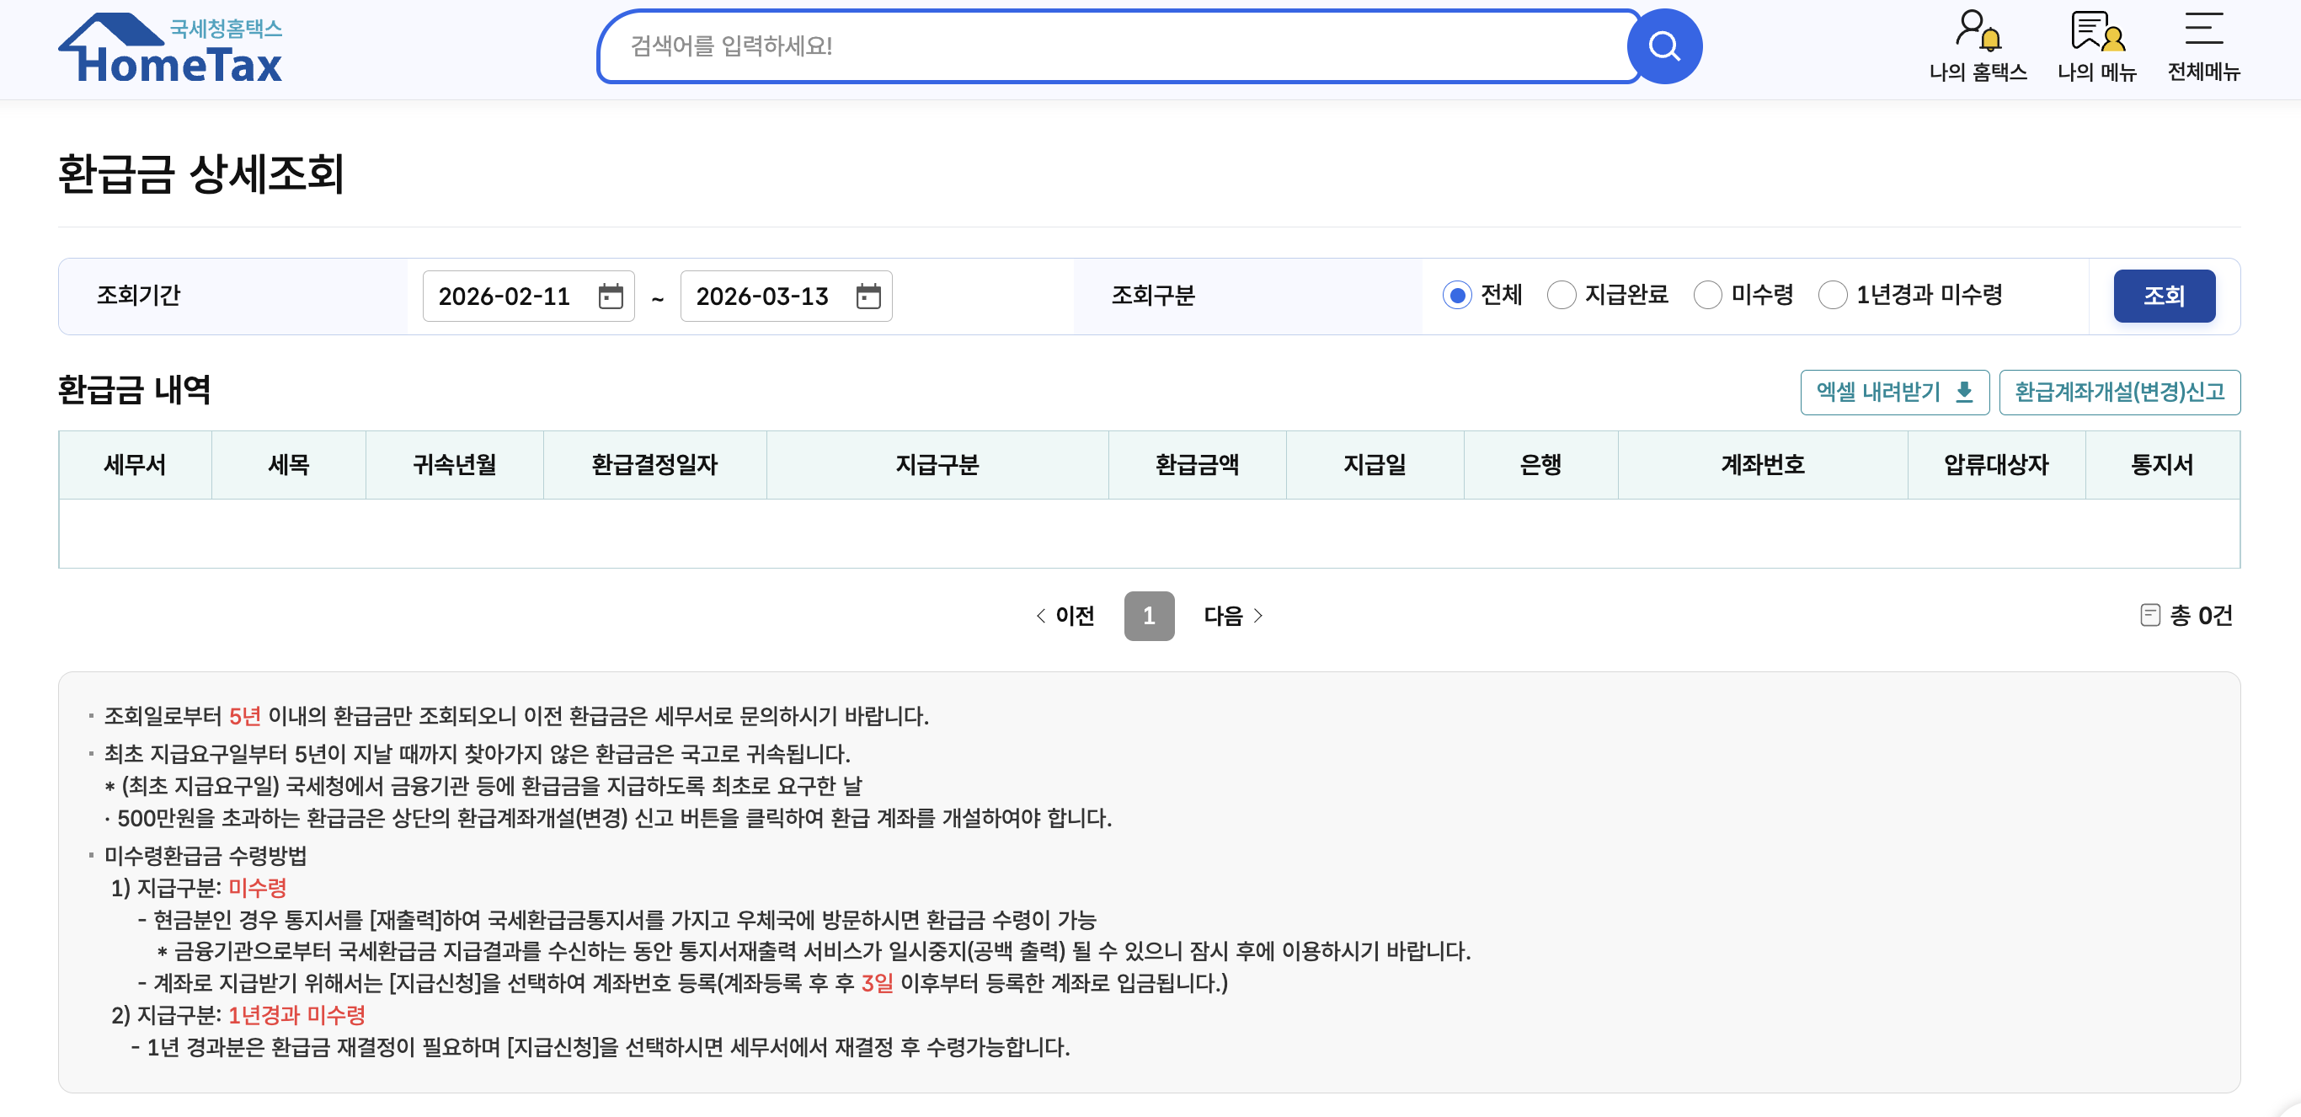Click page number 1

coord(1148,616)
